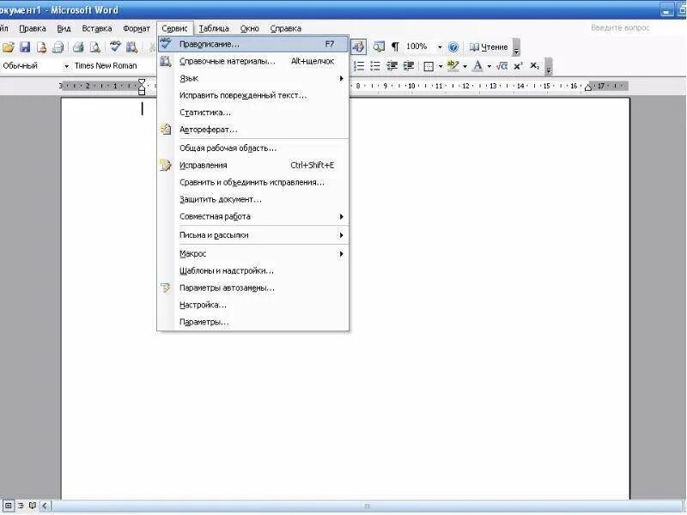Choose Справочные материалы… menu entry

pos(253,61)
